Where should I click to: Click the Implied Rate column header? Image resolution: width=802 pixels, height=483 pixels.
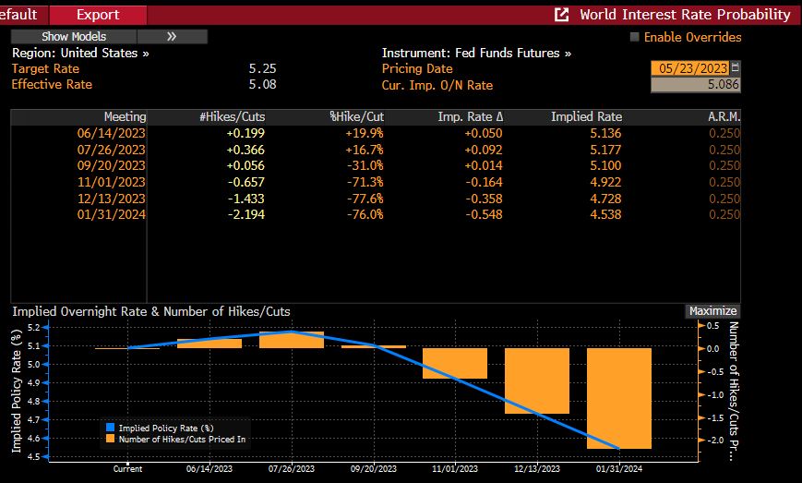pos(586,117)
